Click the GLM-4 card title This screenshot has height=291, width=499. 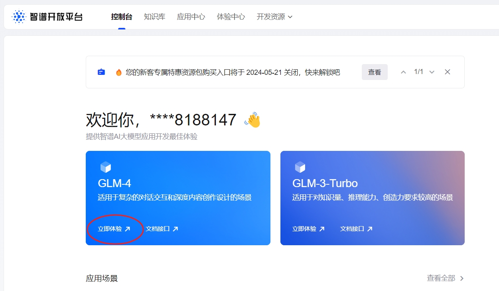pos(114,183)
